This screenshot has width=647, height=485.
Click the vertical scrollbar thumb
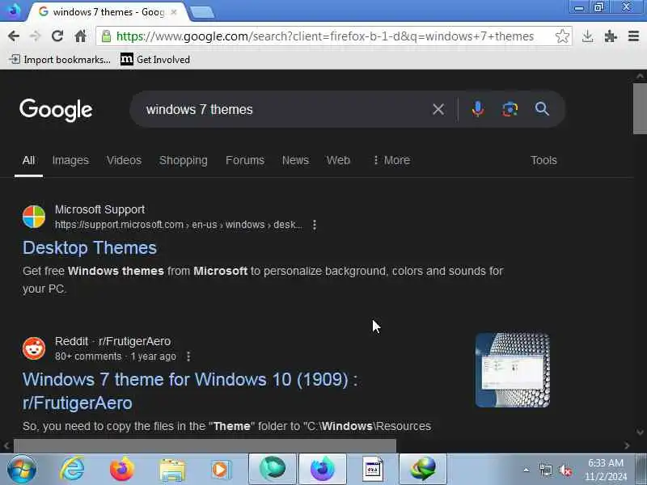click(x=640, y=109)
